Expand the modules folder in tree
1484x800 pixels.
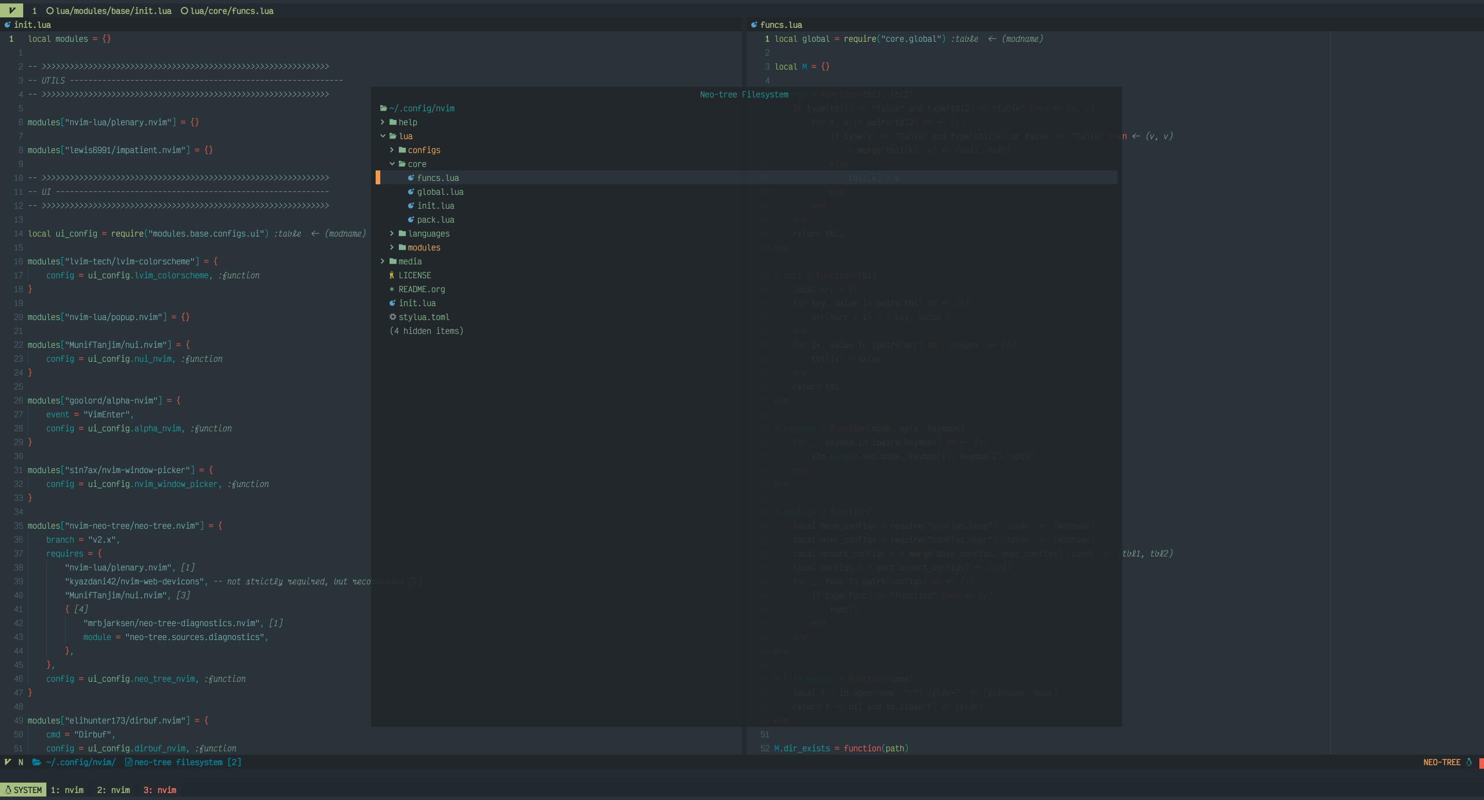(423, 248)
